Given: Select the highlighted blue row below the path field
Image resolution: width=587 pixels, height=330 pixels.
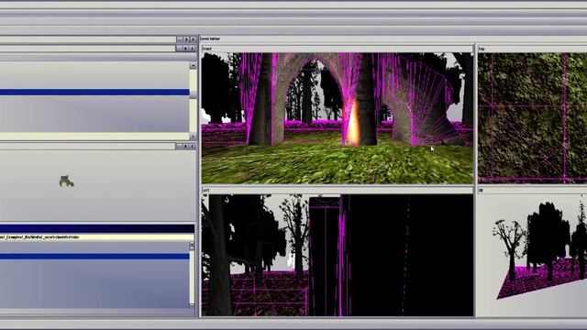Looking at the screenshot, I should [x=94, y=257].
